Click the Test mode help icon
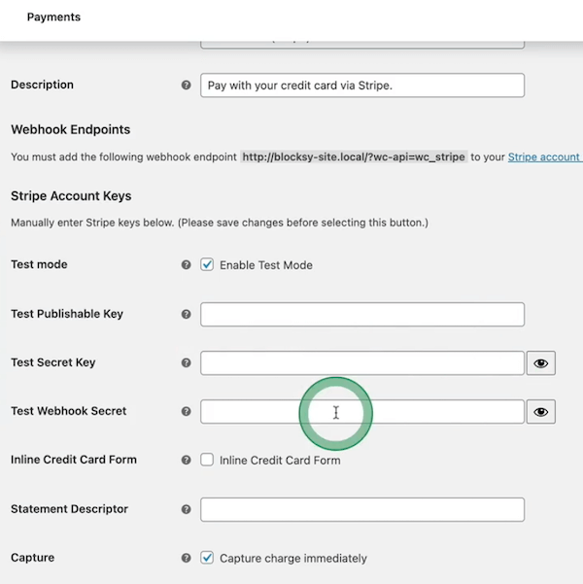The image size is (583, 584). (x=187, y=265)
